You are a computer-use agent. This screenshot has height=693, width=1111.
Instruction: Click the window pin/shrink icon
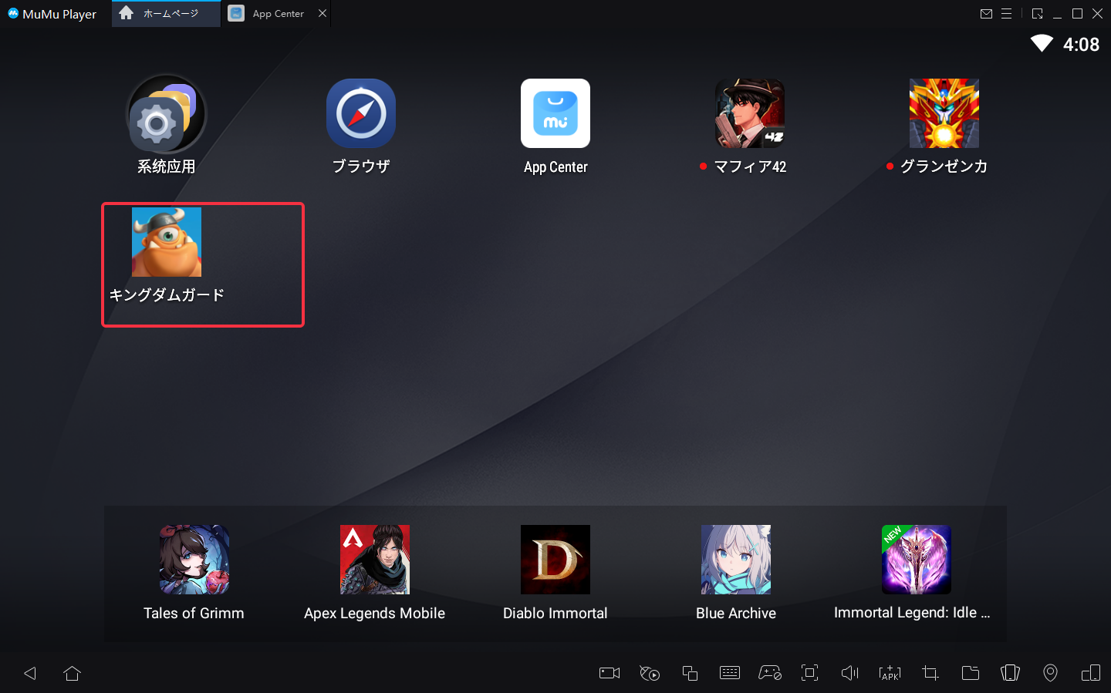[x=1037, y=14]
